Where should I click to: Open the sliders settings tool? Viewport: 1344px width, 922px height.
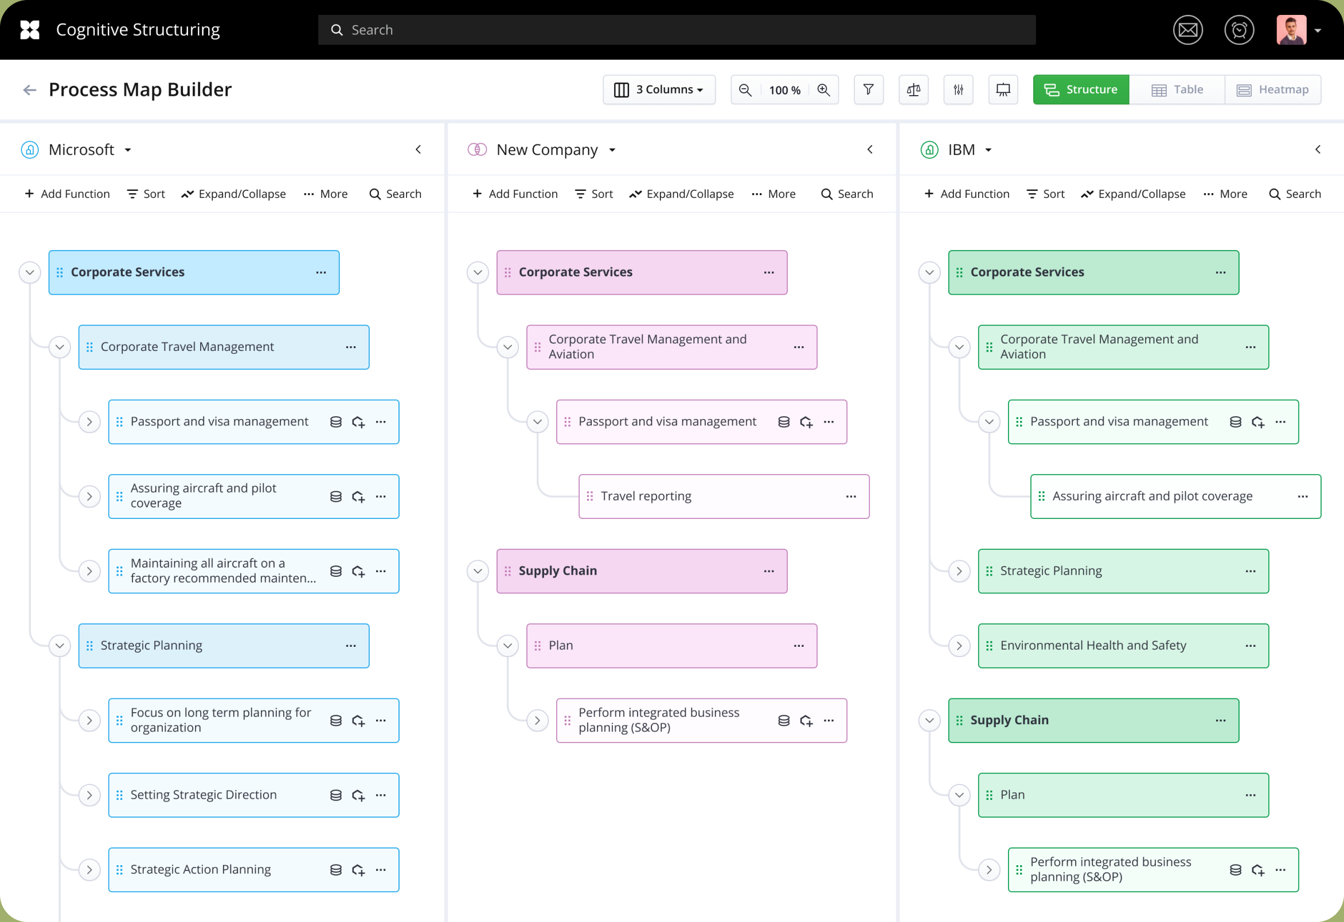click(x=958, y=89)
